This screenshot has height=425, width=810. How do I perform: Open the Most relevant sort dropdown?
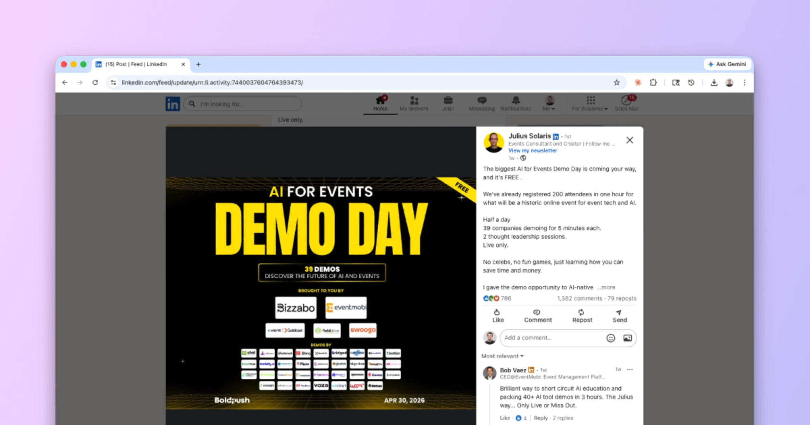pos(502,356)
